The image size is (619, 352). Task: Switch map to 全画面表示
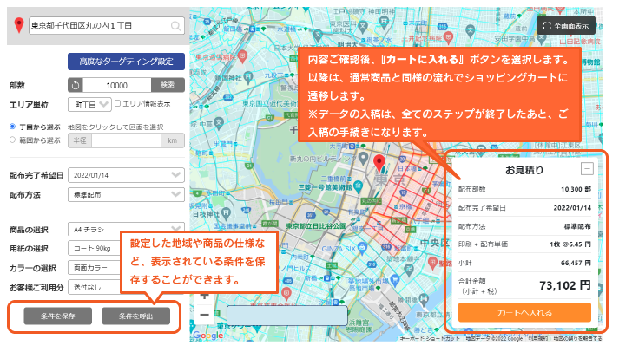click(x=566, y=26)
